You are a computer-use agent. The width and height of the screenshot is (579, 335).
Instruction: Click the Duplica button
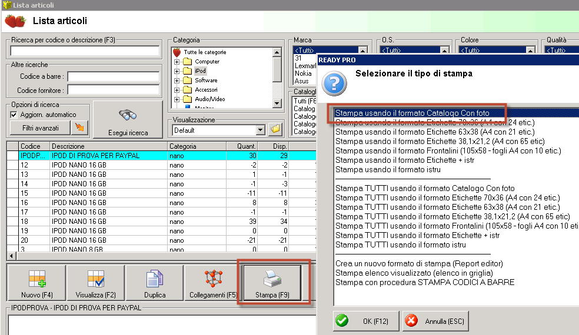click(x=155, y=283)
